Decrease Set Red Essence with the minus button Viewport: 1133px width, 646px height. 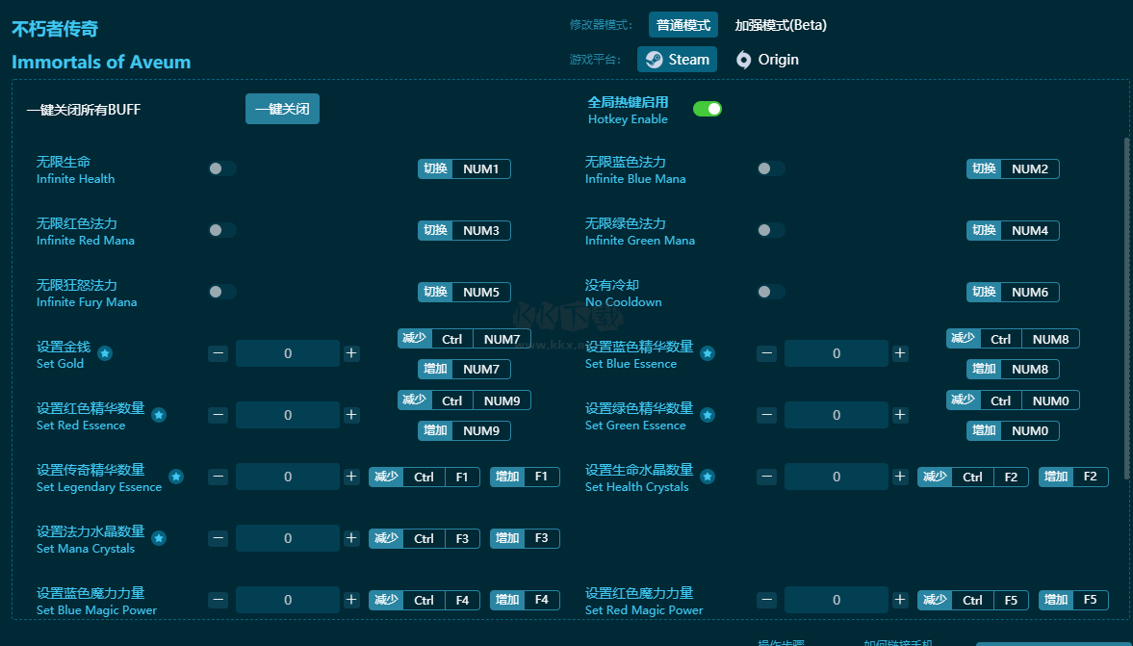click(219, 415)
